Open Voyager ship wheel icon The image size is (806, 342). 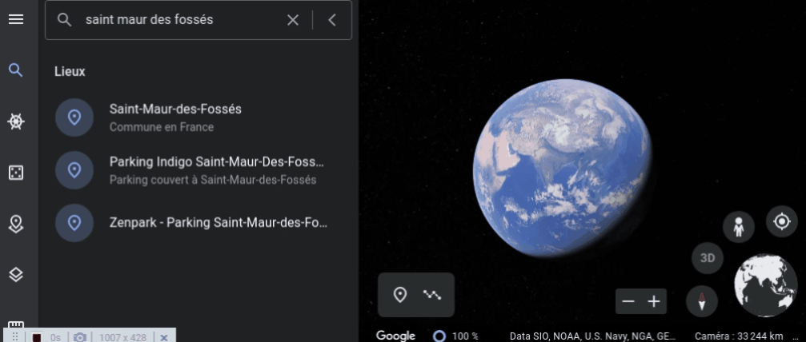16,121
